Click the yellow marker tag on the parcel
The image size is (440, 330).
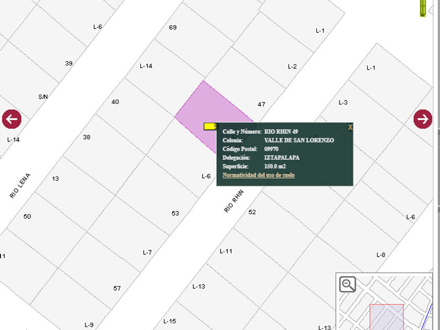pyautogui.click(x=210, y=126)
